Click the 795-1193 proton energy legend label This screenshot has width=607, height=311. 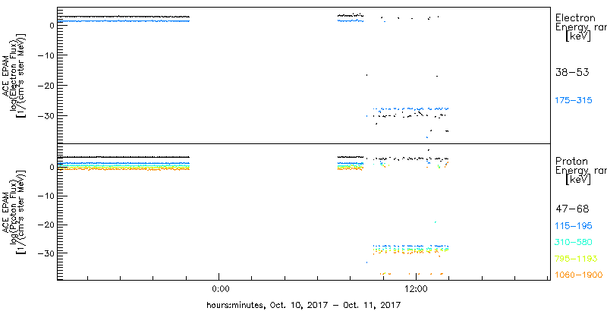click(x=576, y=259)
